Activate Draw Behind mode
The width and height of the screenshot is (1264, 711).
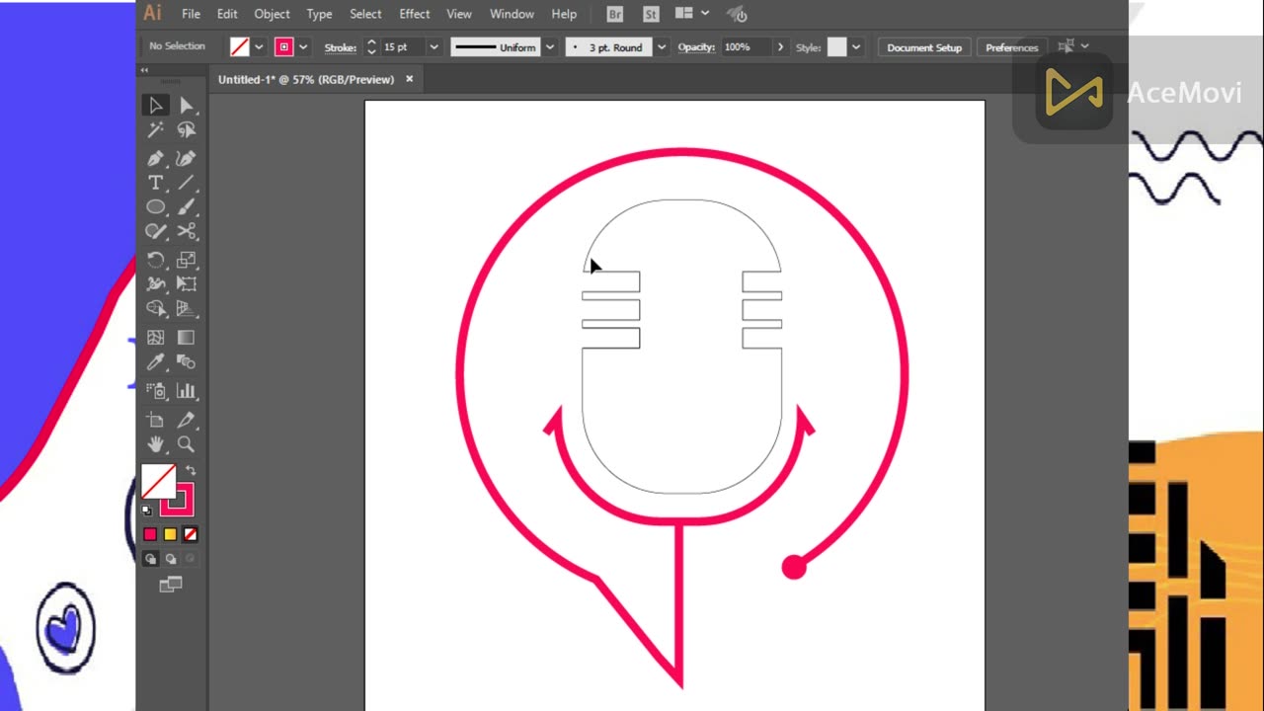coord(170,559)
